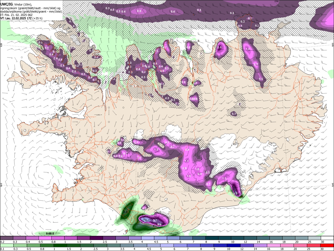Click the "1.1" value in the central snow area

coord(187,161)
